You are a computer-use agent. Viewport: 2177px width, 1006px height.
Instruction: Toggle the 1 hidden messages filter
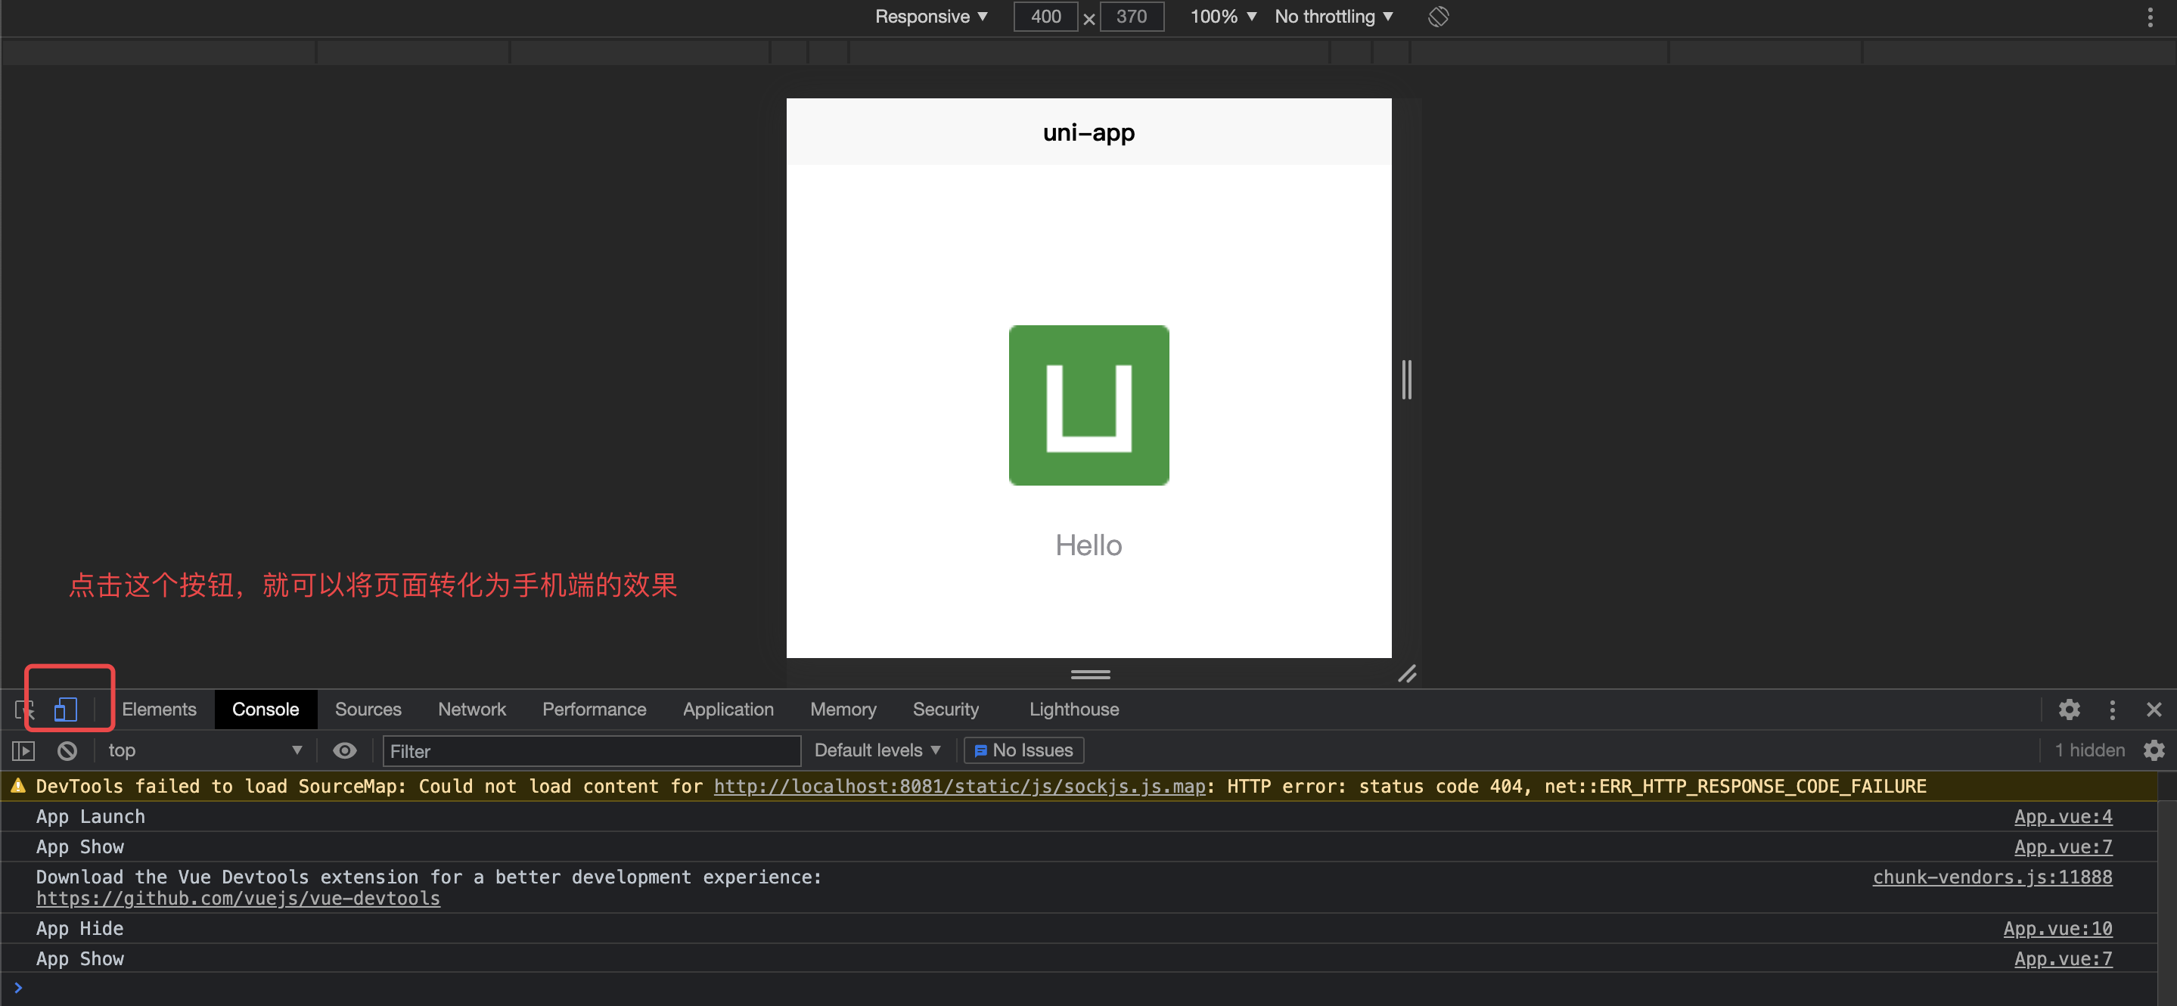point(2082,750)
